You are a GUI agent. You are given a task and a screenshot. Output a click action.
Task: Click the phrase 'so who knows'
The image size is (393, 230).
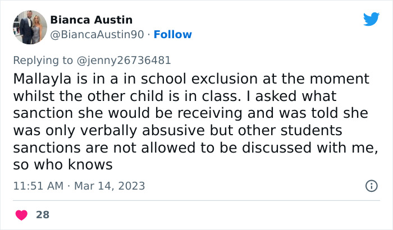tap(63, 165)
